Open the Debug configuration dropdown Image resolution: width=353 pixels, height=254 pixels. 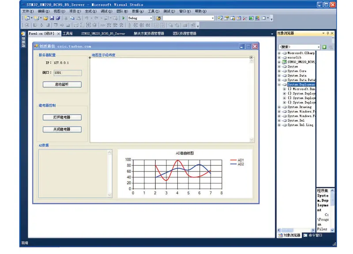pos(151,18)
